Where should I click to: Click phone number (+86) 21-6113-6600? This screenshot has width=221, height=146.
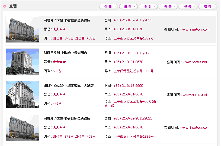click(128, 86)
